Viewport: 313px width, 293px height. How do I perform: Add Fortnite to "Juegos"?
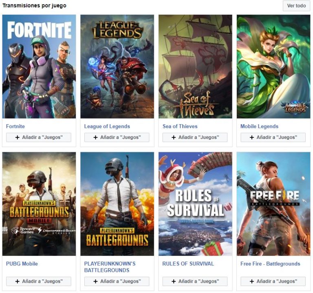click(39, 137)
